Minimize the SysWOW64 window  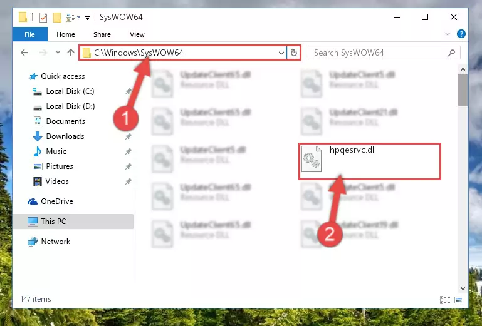[397, 17]
